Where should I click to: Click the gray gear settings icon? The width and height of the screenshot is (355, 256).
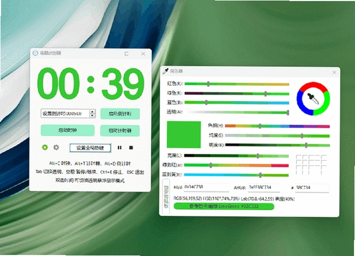pos(56,147)
